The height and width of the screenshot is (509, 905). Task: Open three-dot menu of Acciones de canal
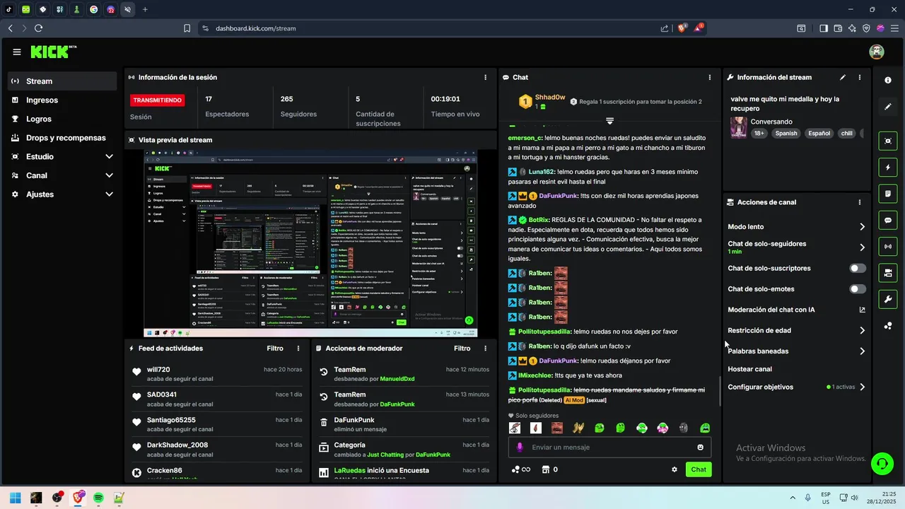[x=860, y=202]
